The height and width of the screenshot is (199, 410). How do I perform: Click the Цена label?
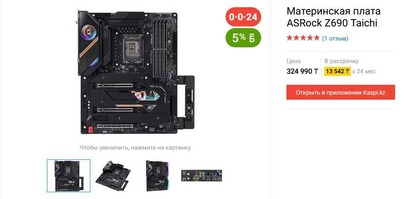(294, 61)
